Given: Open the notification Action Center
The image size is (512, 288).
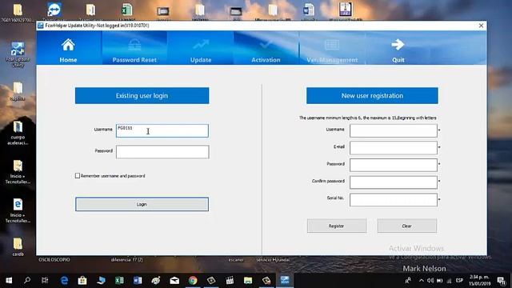Looking at the screenshot, I should tap(502, 280).
